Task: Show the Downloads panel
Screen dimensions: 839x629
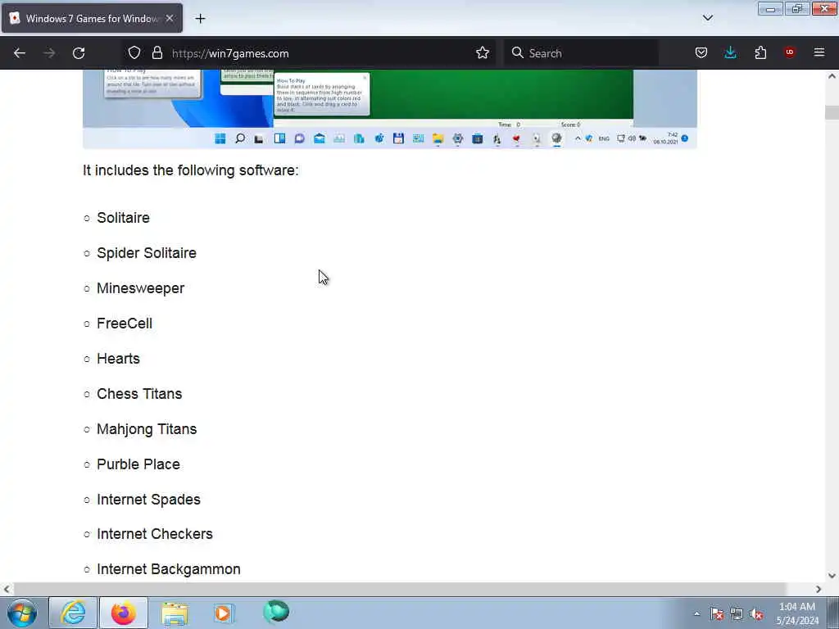Action: coord(730,53)
